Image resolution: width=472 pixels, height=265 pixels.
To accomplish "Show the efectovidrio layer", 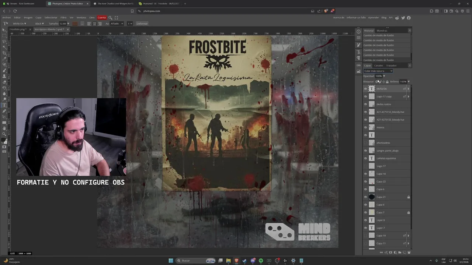I will 365,143.
